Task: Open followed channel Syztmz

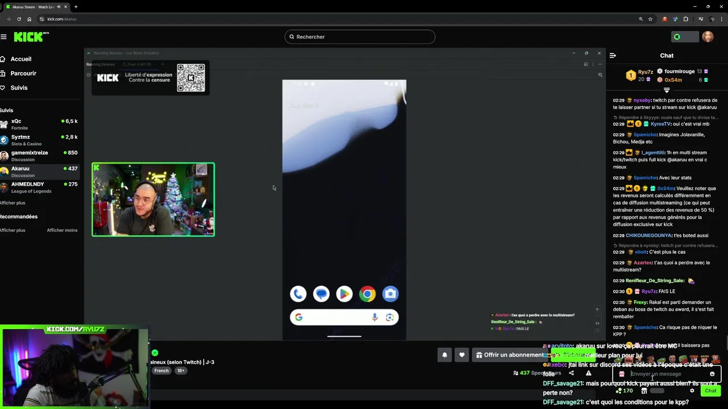Action: [x=40, y=140]
